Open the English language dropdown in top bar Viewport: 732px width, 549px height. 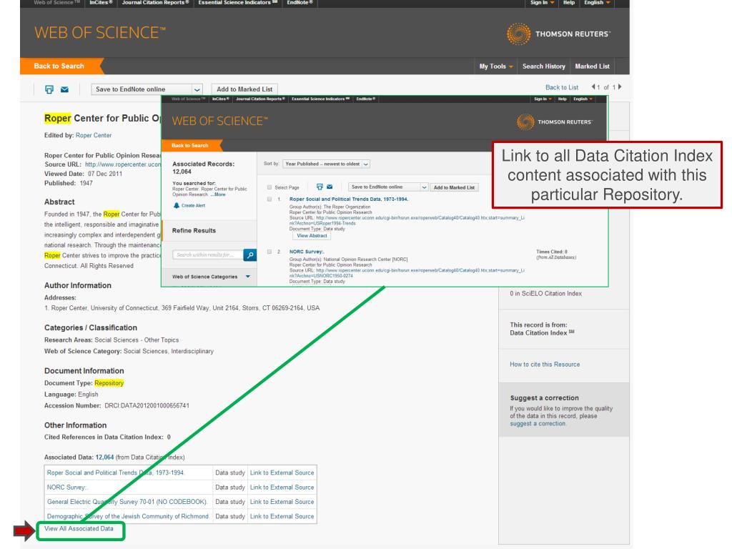click(x=597, y=3)
